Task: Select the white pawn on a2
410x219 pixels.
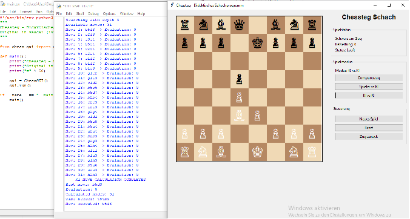Action: point(185,134)
